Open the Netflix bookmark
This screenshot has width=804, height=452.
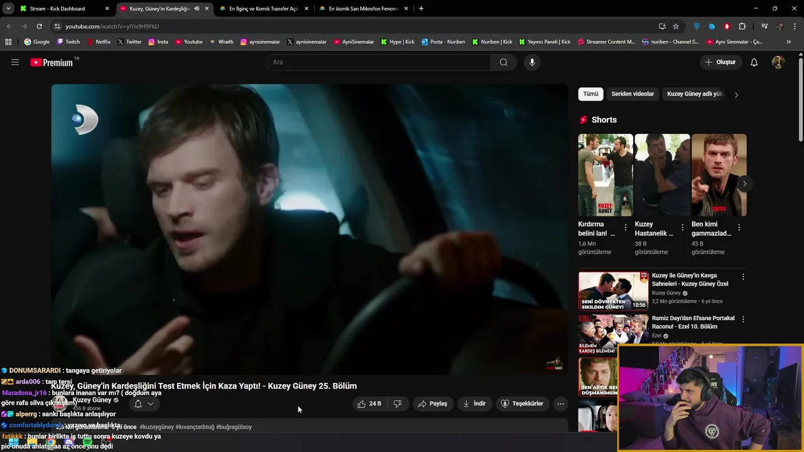click(99, 42)
